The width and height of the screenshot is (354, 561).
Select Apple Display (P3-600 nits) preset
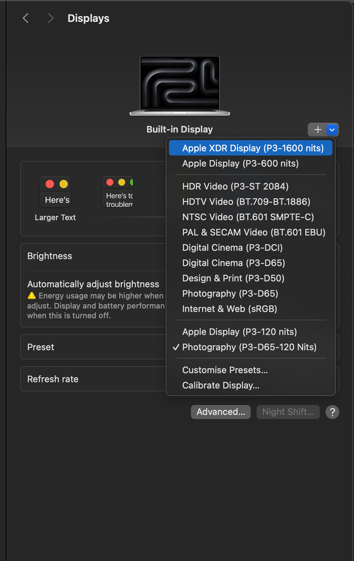[240, 164]
